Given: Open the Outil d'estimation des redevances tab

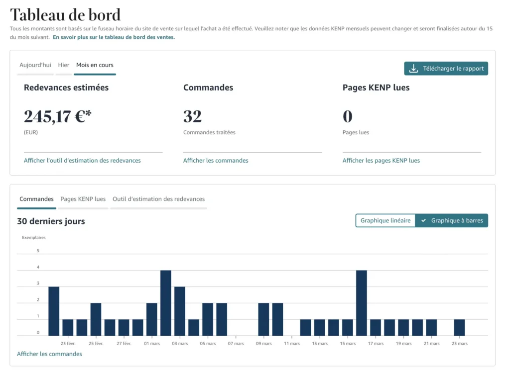Looking at the screenshot, I should (x=158, y=199).
